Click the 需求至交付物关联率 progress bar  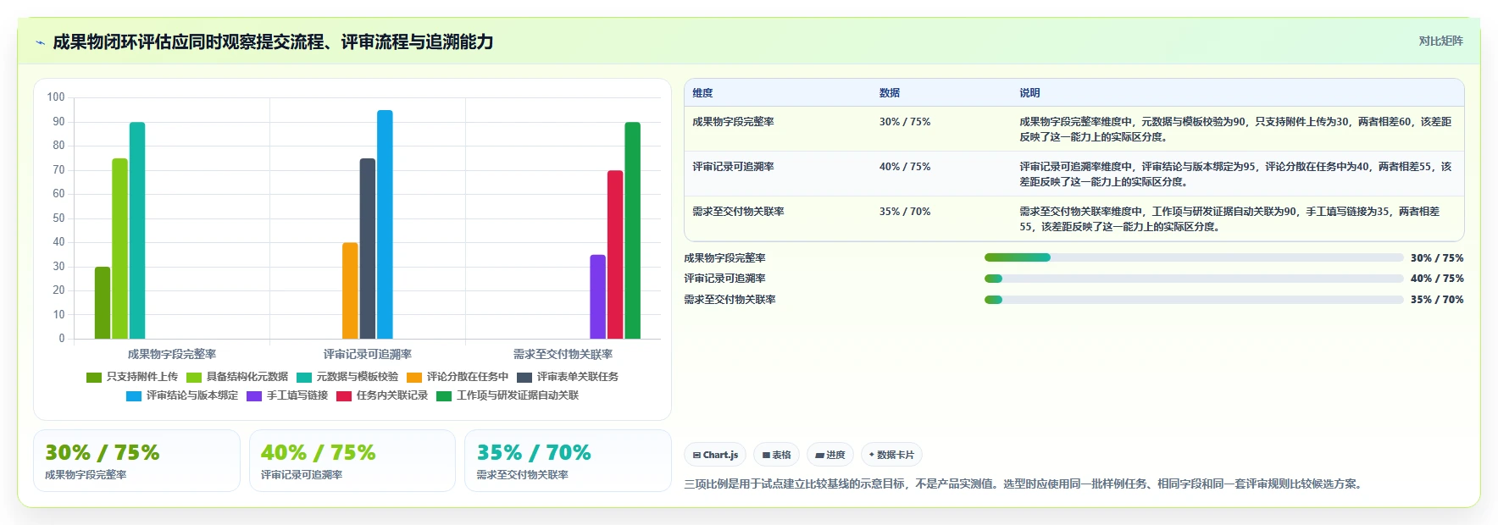coord(1194,300)
